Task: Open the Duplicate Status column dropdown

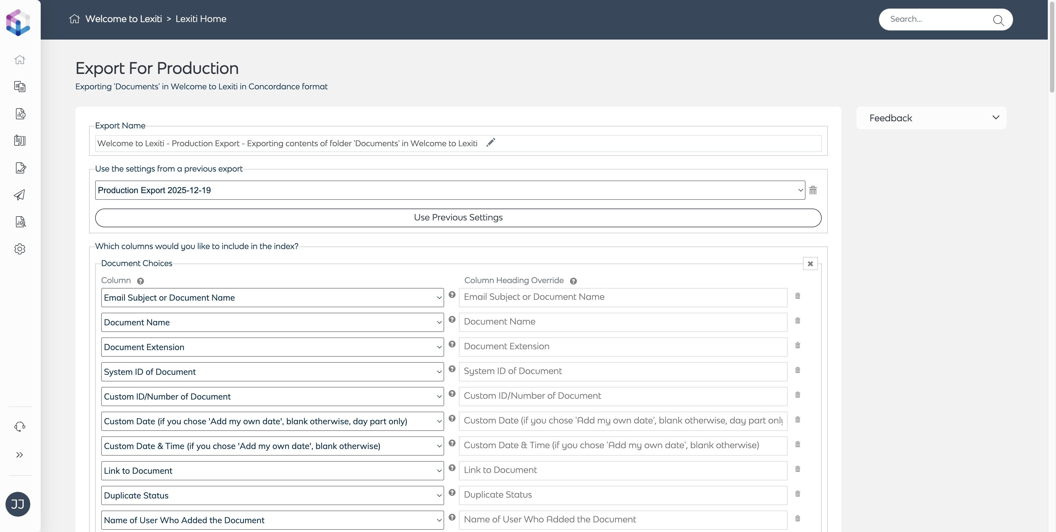Action: click(272, 495)
